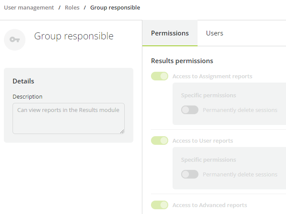Click the key icon role avatar
This screenshot has height=214, width=286.
pyautogui.click(x=15, y=40)
